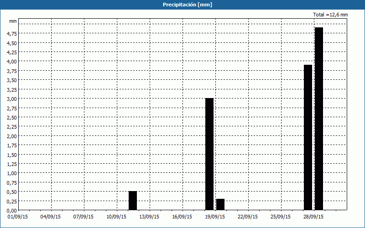The width and height of the screenshot is (365, 228).
Task: Click the 2,00 y-axis value
Action: (12, 136)
